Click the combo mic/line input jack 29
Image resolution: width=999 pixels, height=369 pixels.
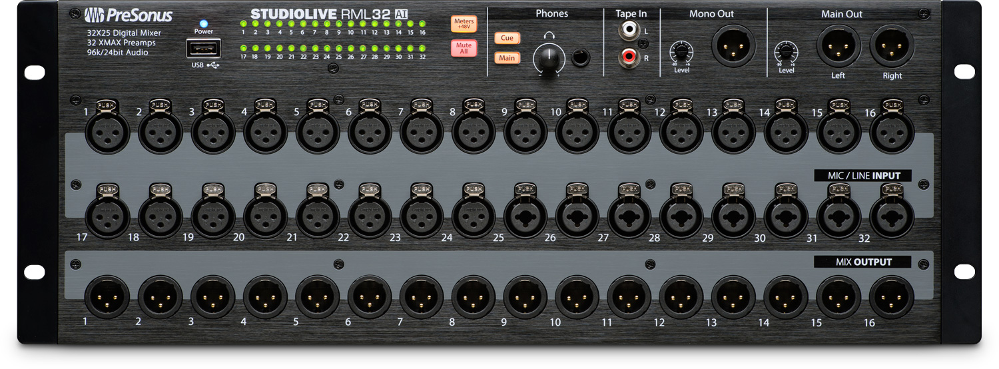click(x=733, y=216)
